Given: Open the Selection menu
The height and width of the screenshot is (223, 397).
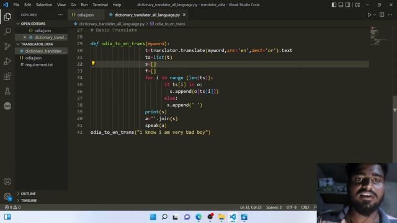Looking at the screenshot, I should point(44,5).
